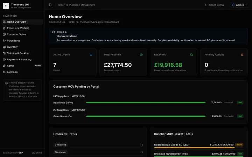Click the £27,774.50 revenue value
The width and height of the screenshot is (252, 157).
pos(118,65)
